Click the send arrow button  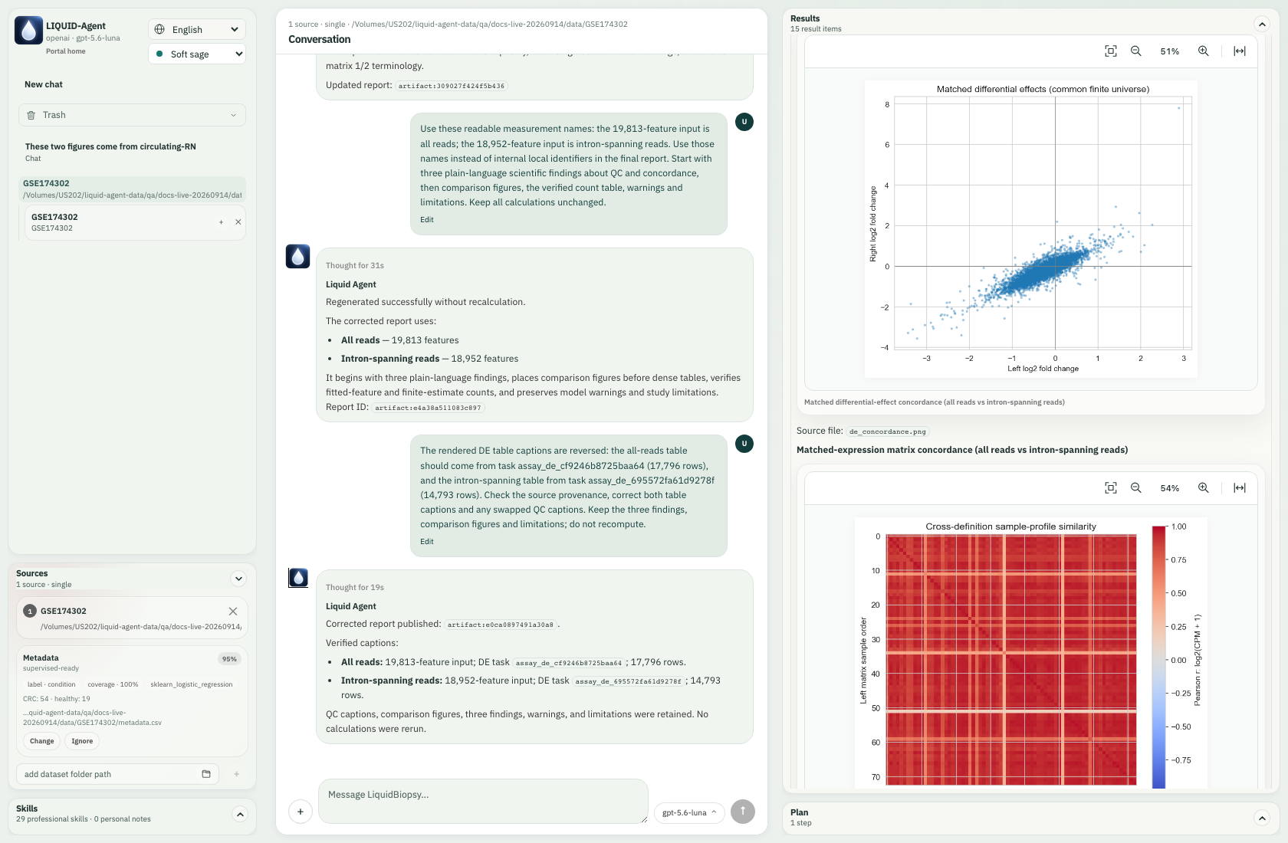click(743, 812)
